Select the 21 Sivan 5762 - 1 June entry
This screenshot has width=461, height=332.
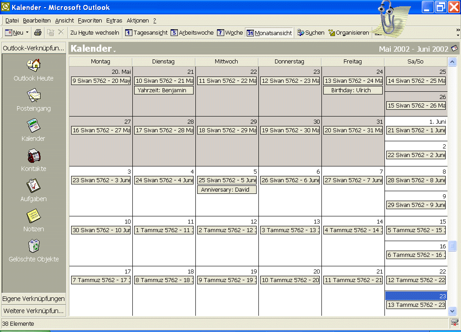tap(416, 130)
